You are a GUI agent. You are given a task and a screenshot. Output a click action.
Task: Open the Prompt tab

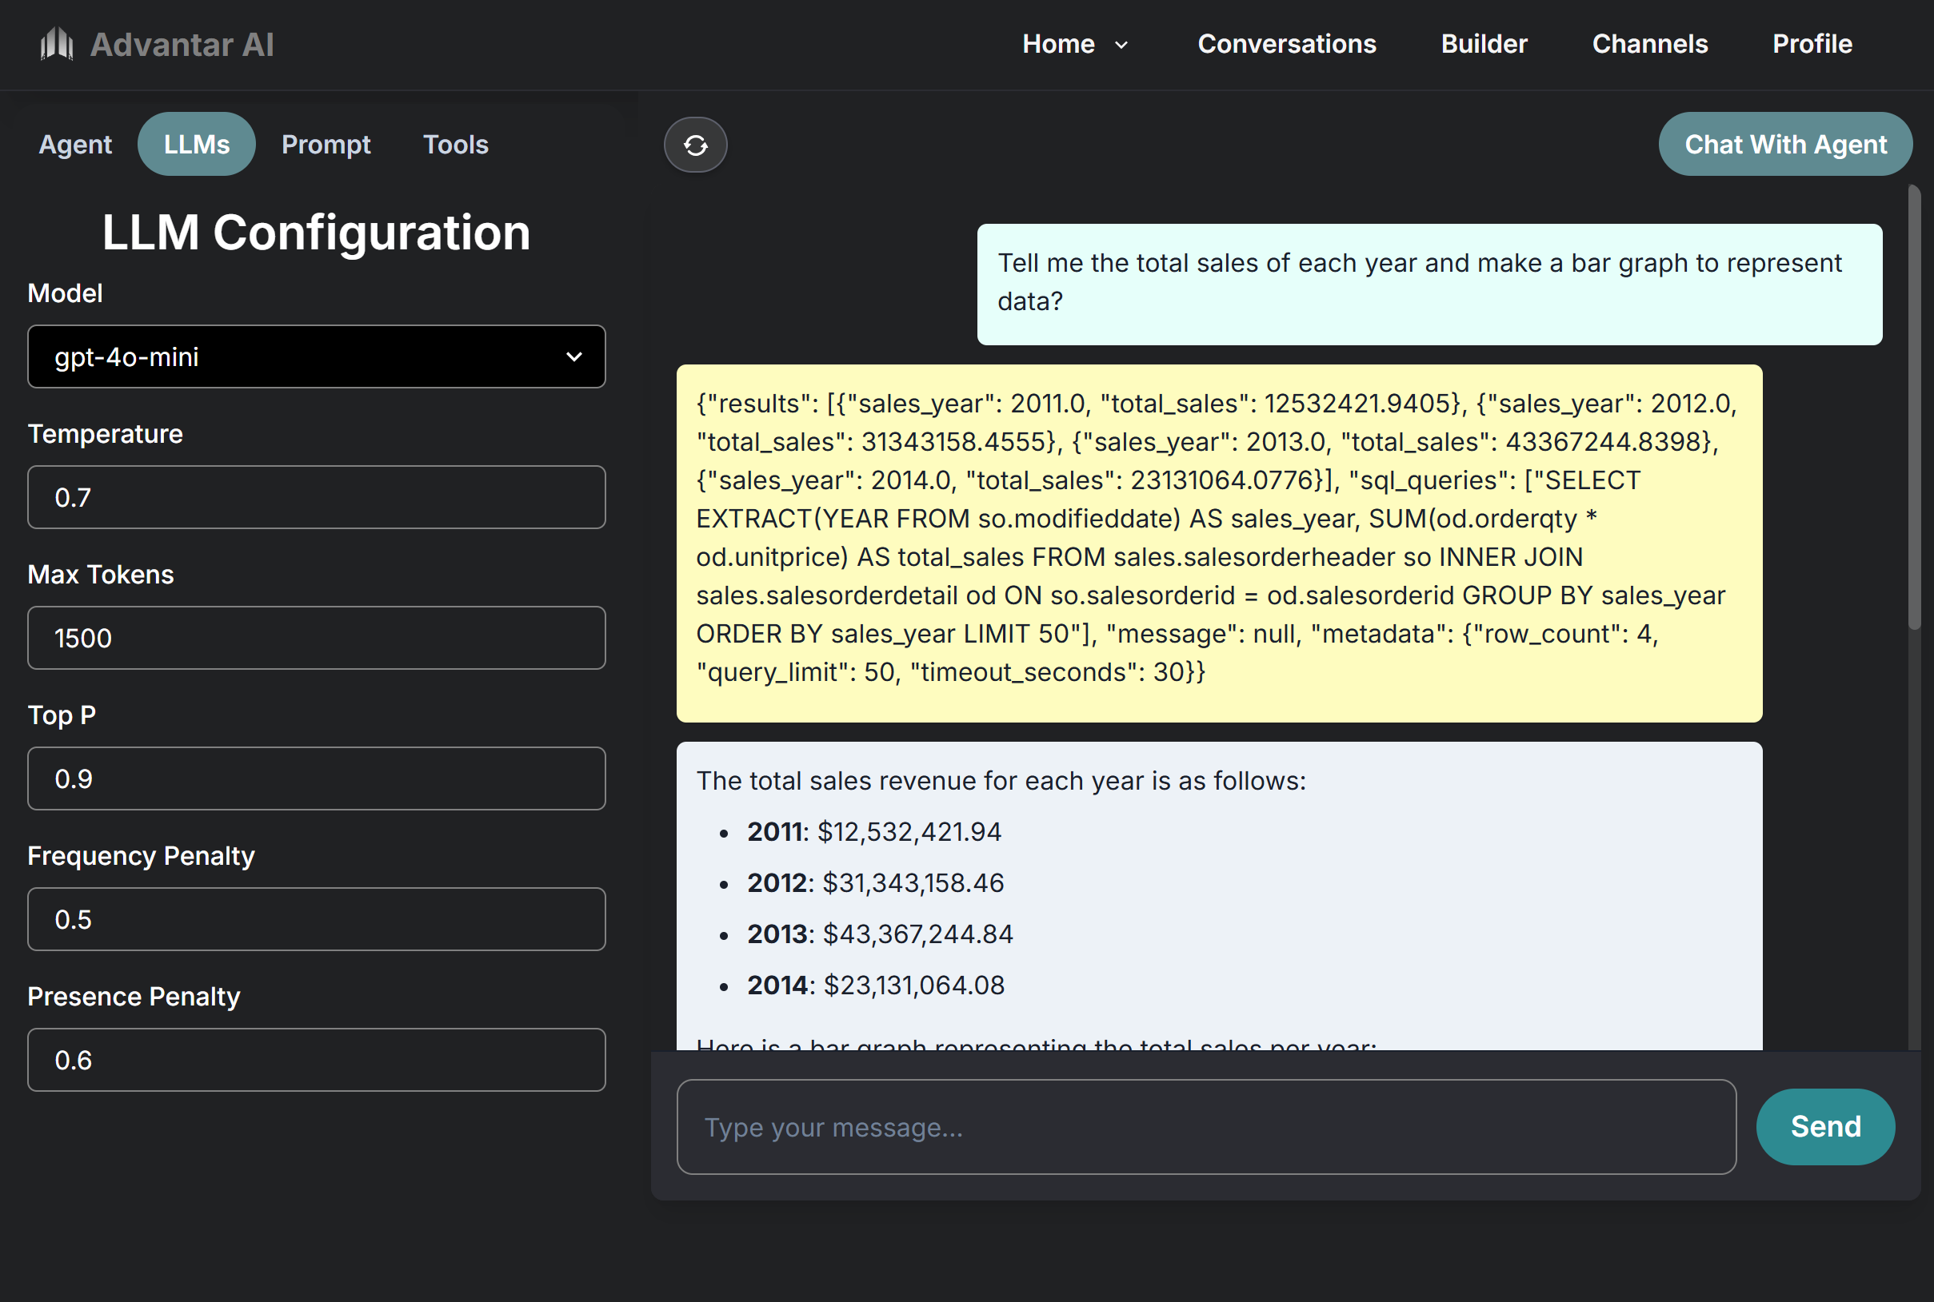[326, 145]
